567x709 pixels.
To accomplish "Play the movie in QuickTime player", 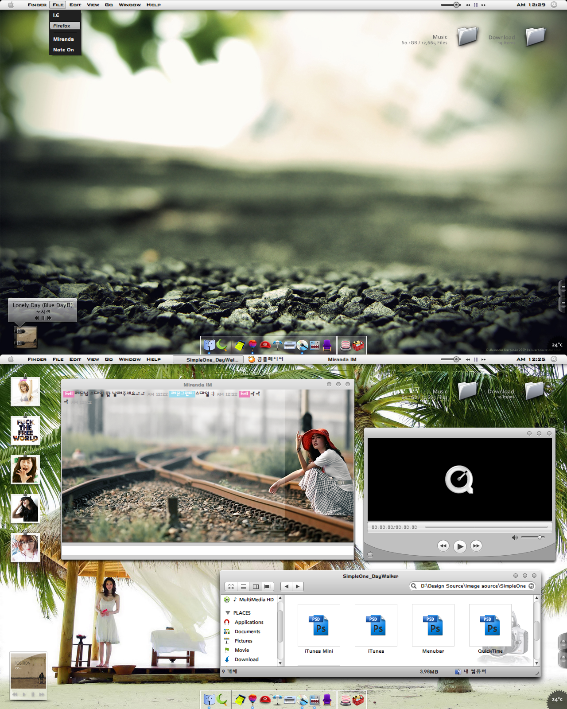I will pos(460,546).
